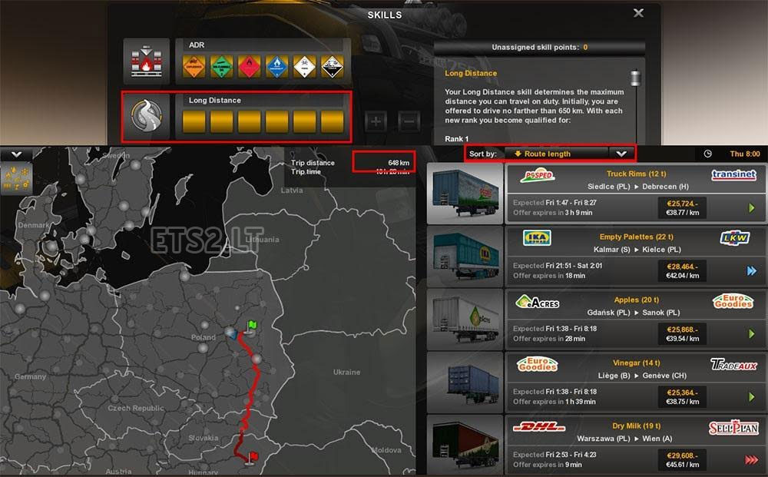Image resolution: width=768 pixels, height=477 pixels.
Task: Click the Tradeaux company logo
Action: click(x=733, y=364)
